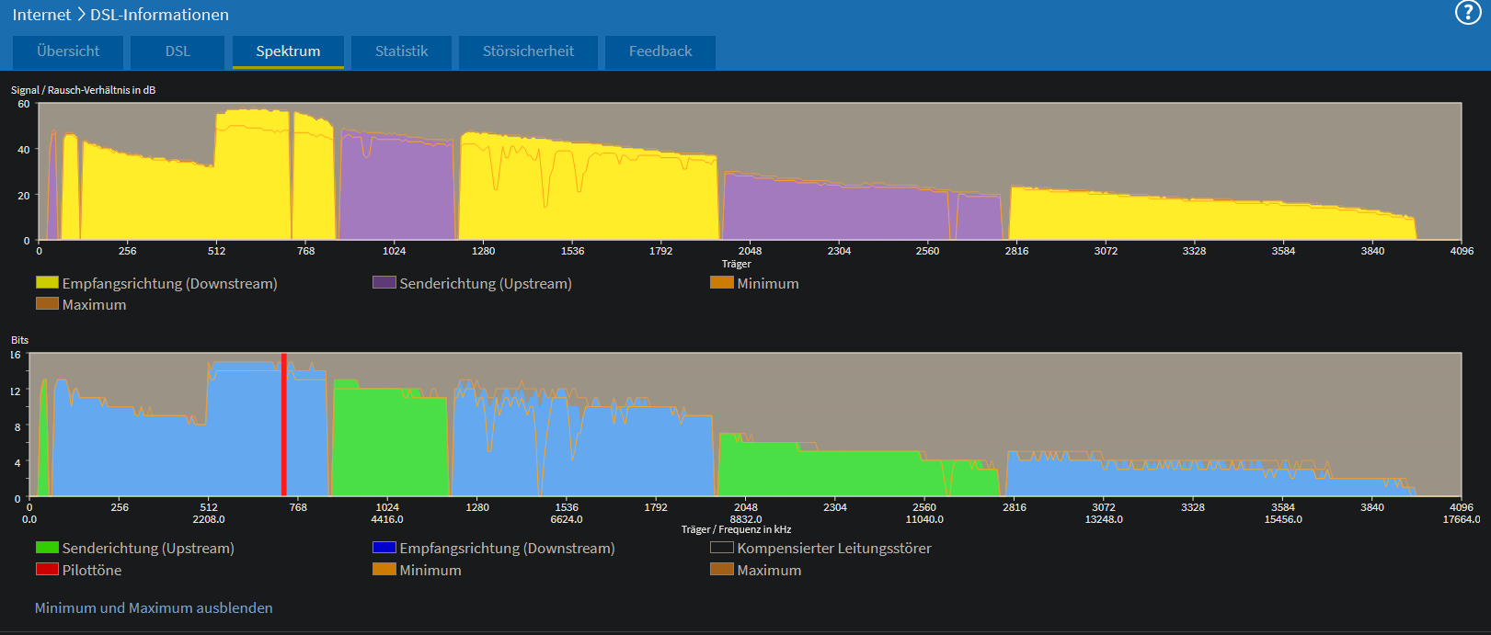Click brown Maximum swatch in Bits legend
Screen dimensions: 1491x635
tap(722, 569)
